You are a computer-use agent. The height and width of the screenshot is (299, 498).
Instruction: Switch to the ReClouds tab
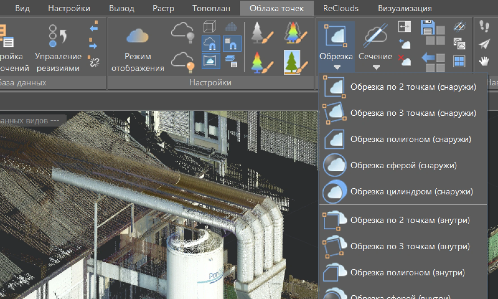341,8
